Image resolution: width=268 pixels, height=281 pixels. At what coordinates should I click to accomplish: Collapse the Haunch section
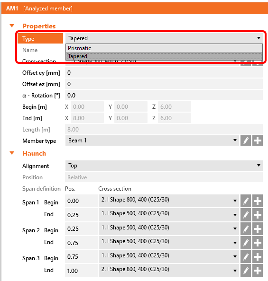[12, 153]
